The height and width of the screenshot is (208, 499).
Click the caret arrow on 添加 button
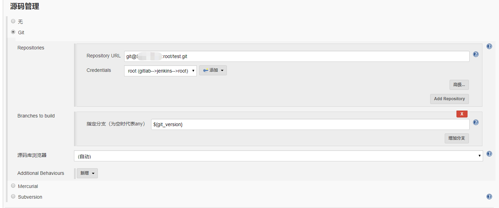222,70
